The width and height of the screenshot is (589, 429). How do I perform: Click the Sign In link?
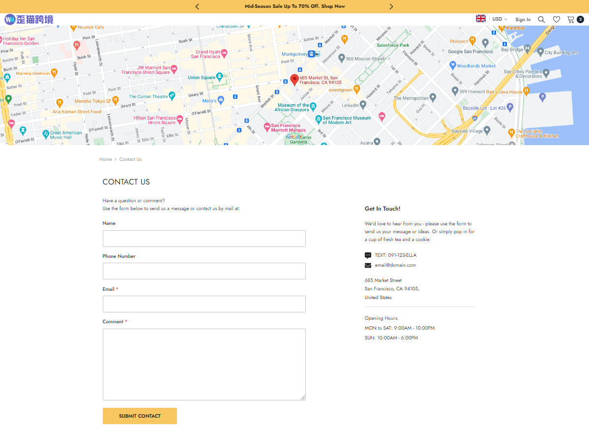click(x=523, y=20)
